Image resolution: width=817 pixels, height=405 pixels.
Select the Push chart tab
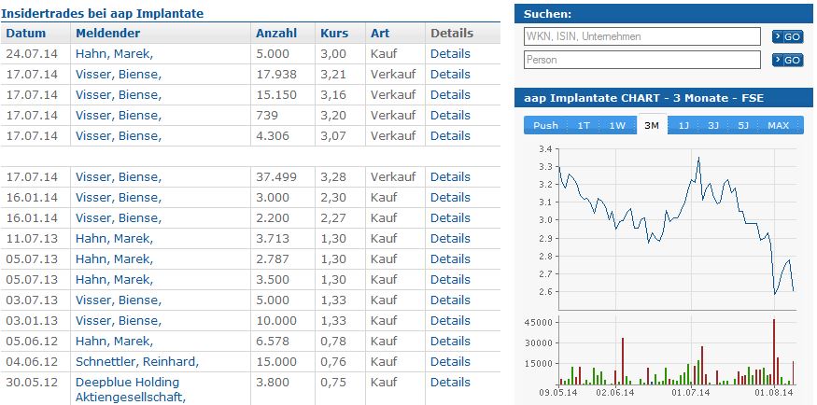(x=545, y=125)
